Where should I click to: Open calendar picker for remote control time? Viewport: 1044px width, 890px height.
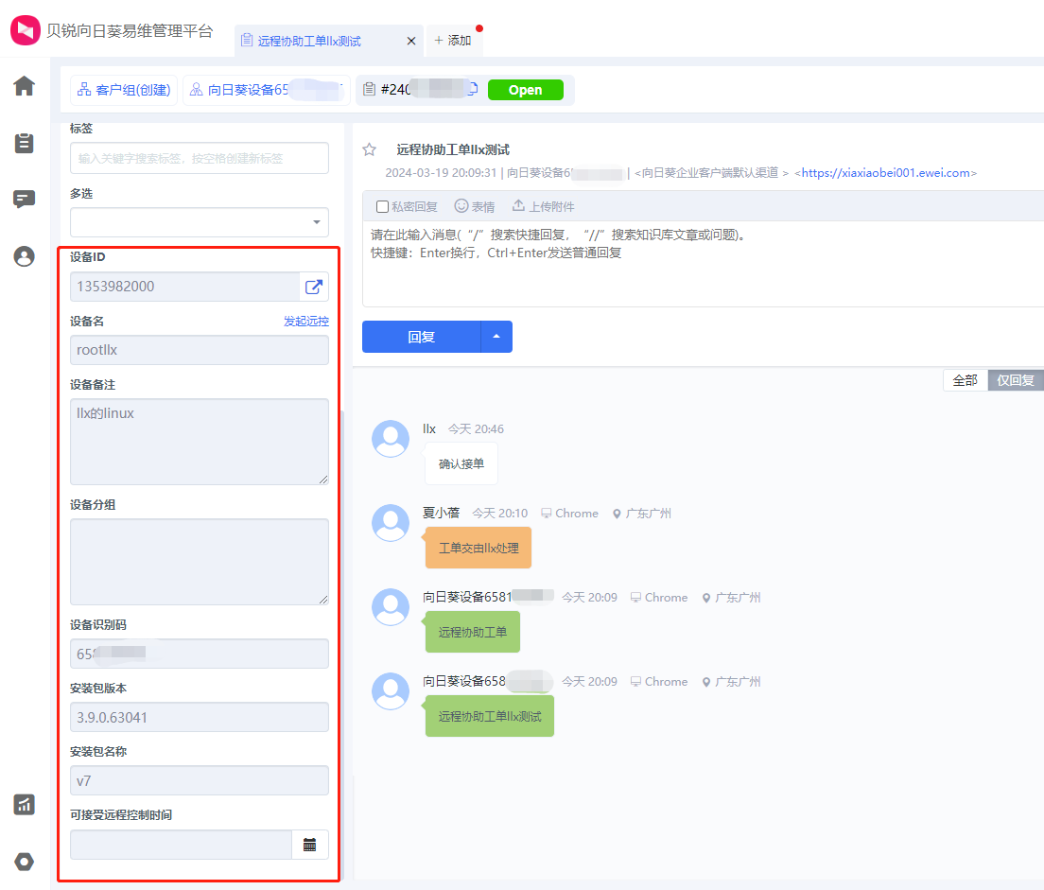click(309, 845)
